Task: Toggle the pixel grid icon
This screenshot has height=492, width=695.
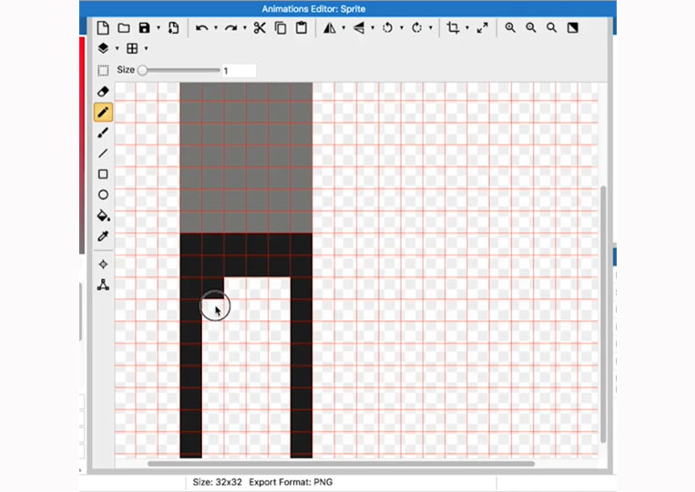Action: click(132, 48)
